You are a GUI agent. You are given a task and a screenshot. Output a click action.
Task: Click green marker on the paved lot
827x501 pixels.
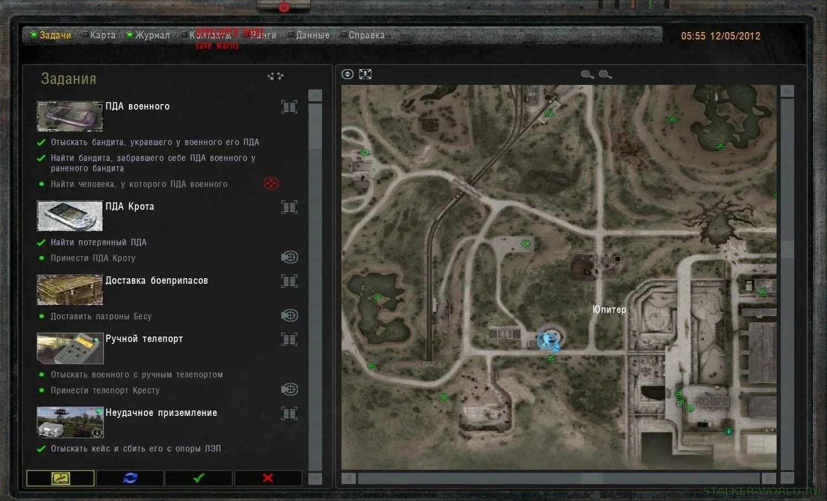click(525, 243)
